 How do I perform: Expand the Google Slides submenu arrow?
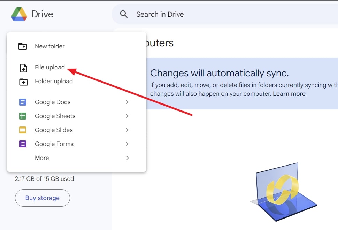tap(127, 130)
